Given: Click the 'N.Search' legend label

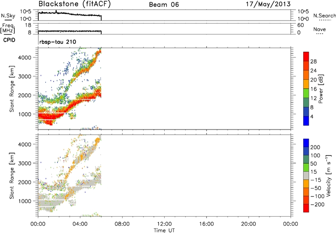Looking at the screenshot, I should 324,16.
